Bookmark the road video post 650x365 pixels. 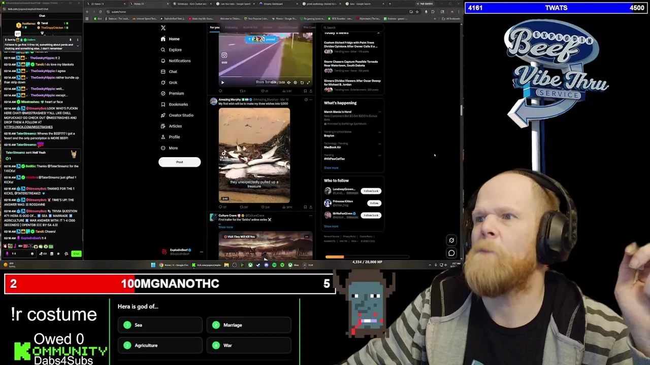coord(305,91)
